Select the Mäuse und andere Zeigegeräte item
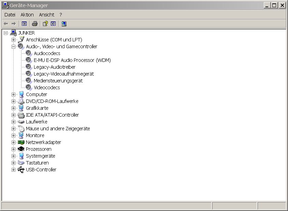 [58, 129]
